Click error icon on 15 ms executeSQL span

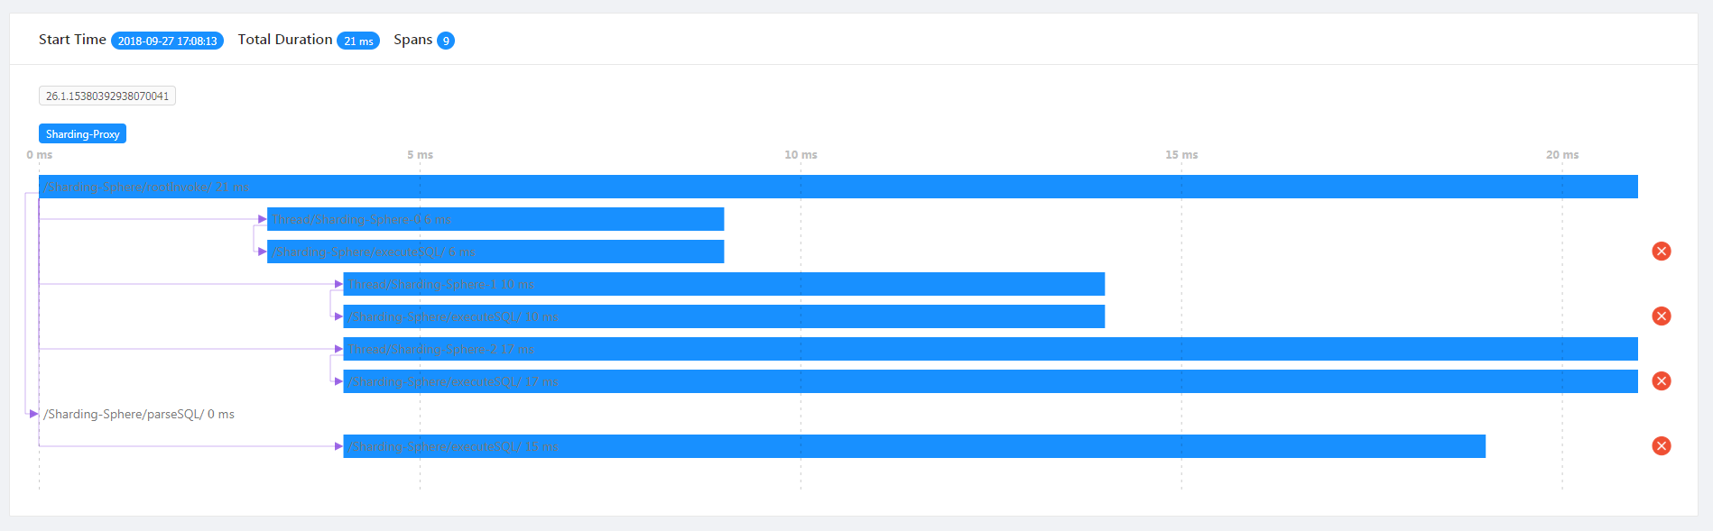click(x=1661, y=446)
